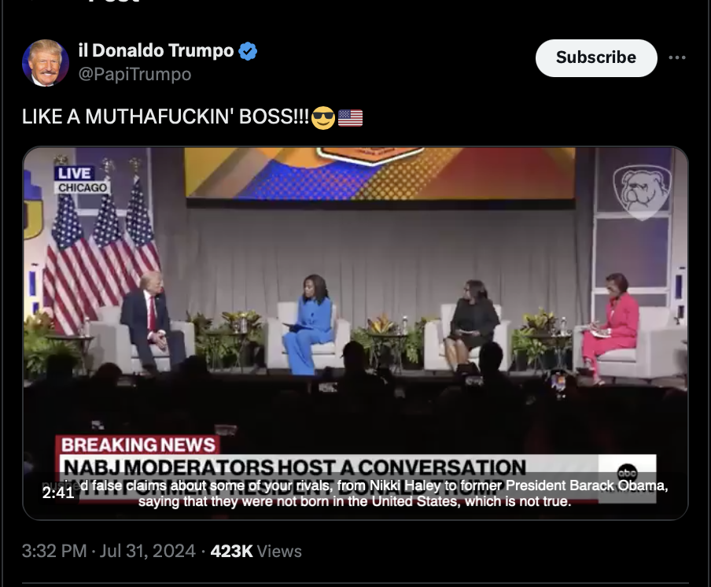Click the LIVE badge on the video
The width and height of the screenshot is (711, 587).
[75, 173]
